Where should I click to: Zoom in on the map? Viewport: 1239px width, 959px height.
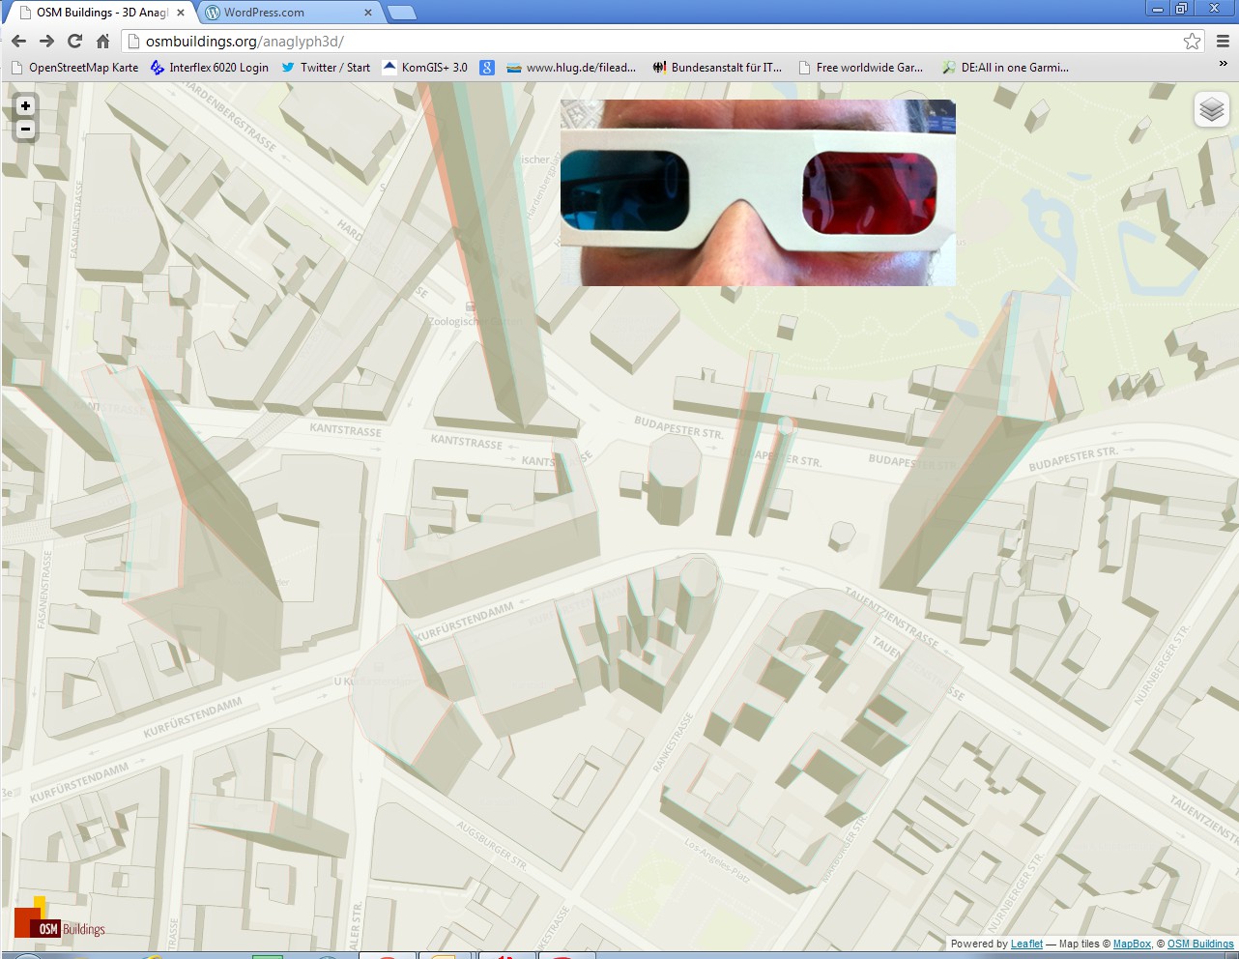click(25, 106)
